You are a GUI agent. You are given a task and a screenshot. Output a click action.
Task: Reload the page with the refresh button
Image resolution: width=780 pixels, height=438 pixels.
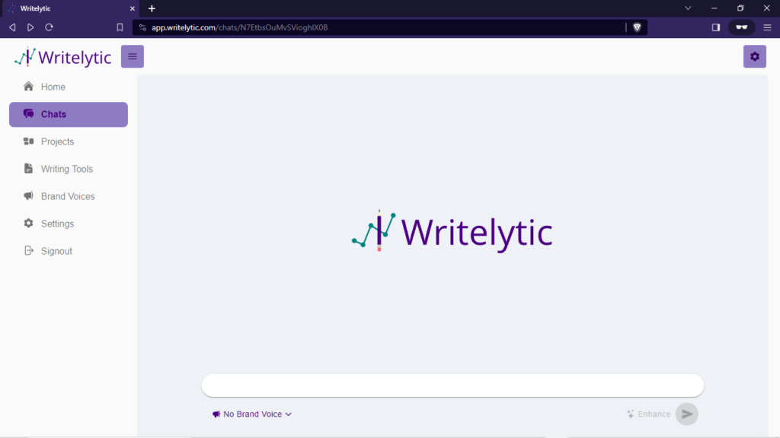coord(49,27)
